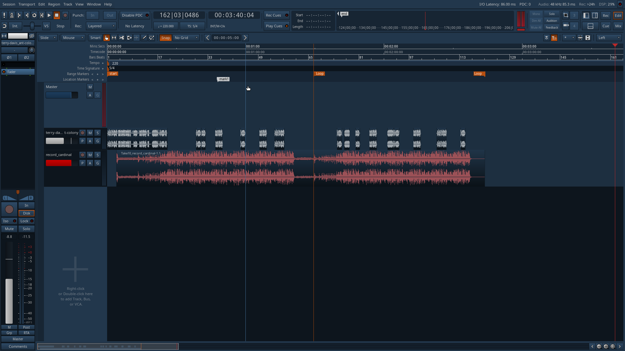Select the Cut mode scissors tool

[x=121, y=38]
